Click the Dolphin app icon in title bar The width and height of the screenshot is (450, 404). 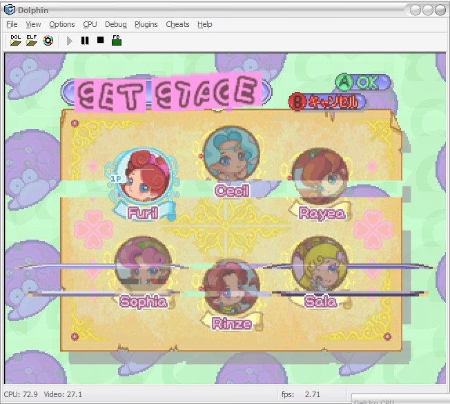[x=10, y=10]
